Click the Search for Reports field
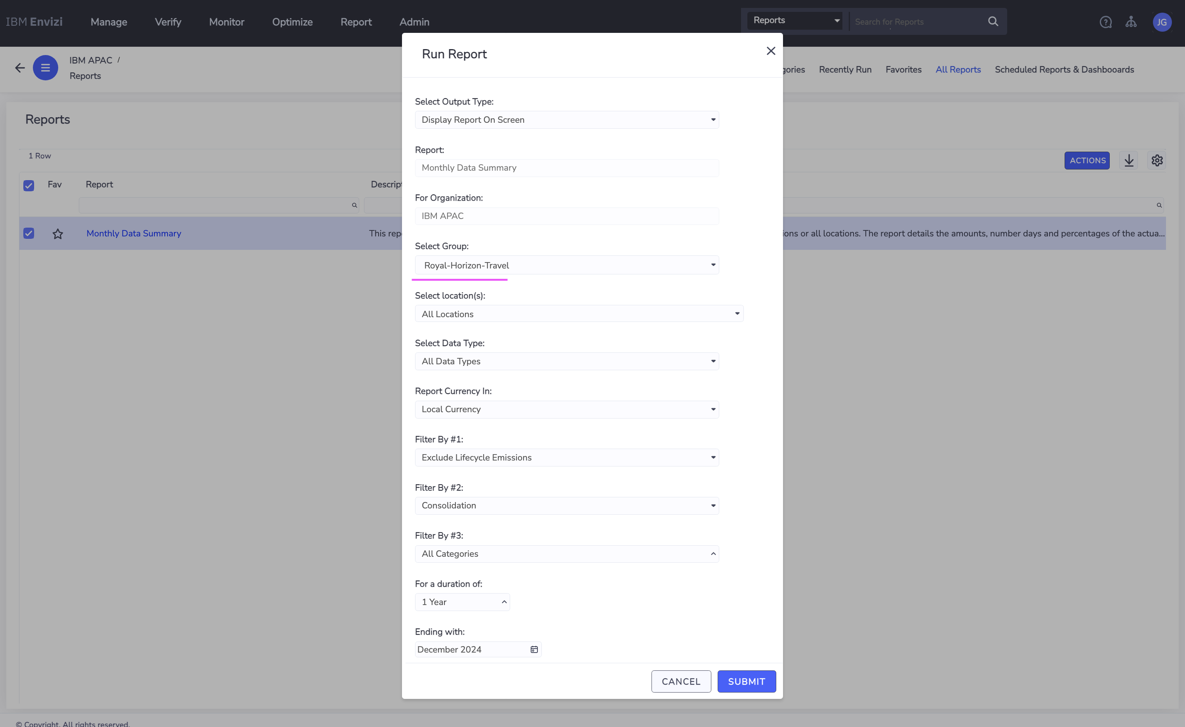Viewport: 1185px width, 727px height. point(916,22)
